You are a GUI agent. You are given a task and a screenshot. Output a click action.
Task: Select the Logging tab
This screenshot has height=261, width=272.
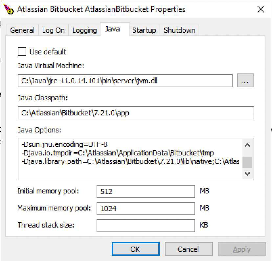[84, 30]
